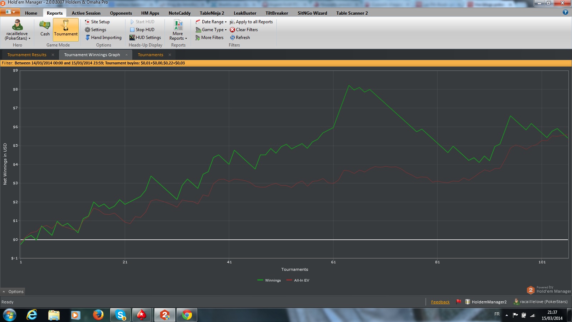
Task: Open Media Player from taskbar
Action: tap(75, 315)
